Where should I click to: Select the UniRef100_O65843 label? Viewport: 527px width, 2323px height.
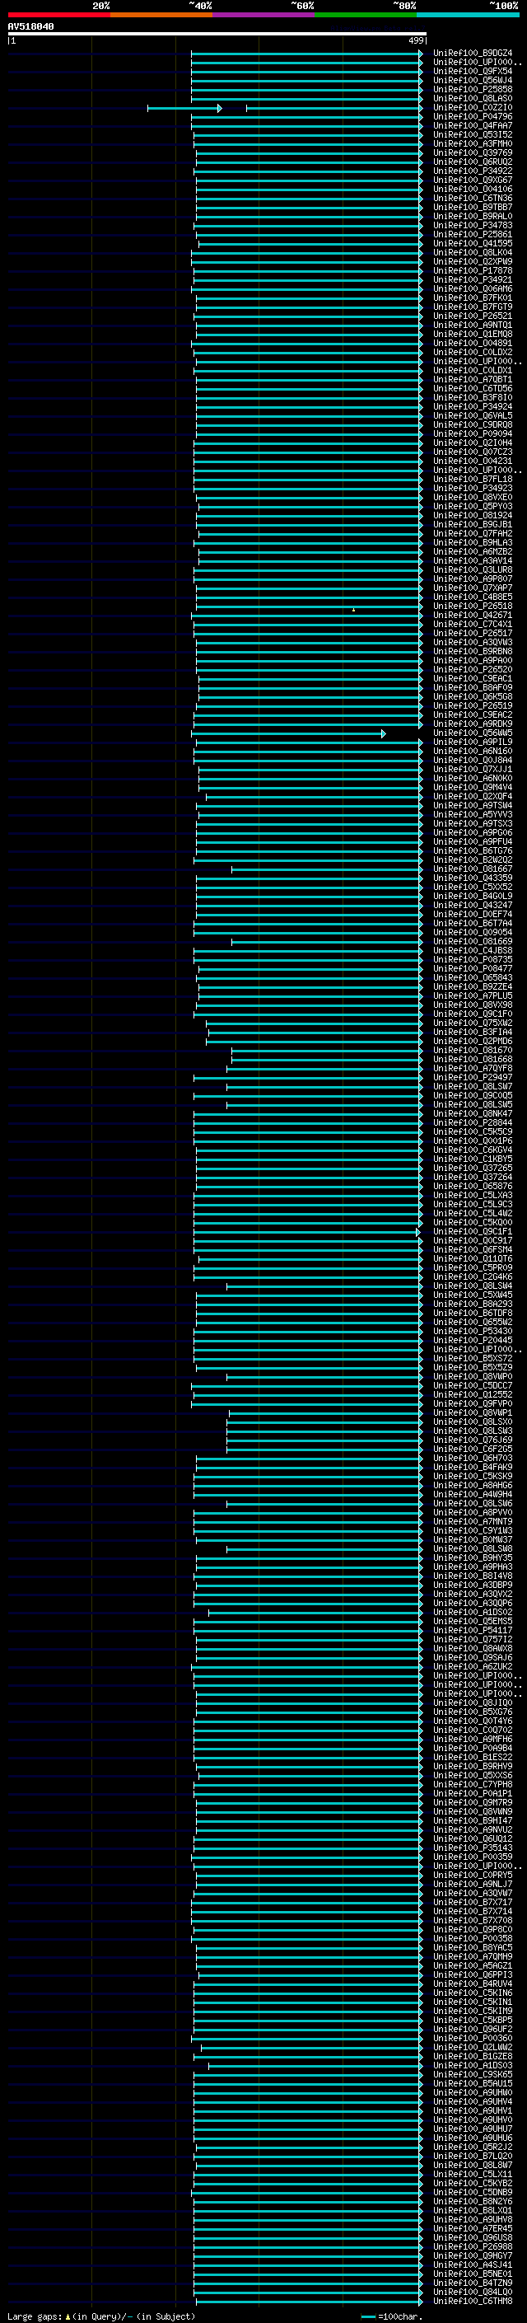coord(473,977)
